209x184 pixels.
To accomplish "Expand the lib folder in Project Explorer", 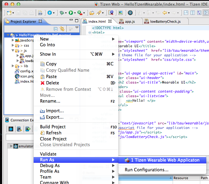I will tap(13, 66).
